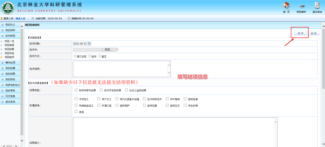
Task: Expand the 我的成果 sidebar section
Action: (10, 74)
